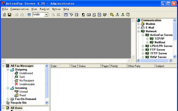Toggle the fax list filter button
Image resolution: width=178 pixels, height=111 pixels.
[x=71, y=15]
